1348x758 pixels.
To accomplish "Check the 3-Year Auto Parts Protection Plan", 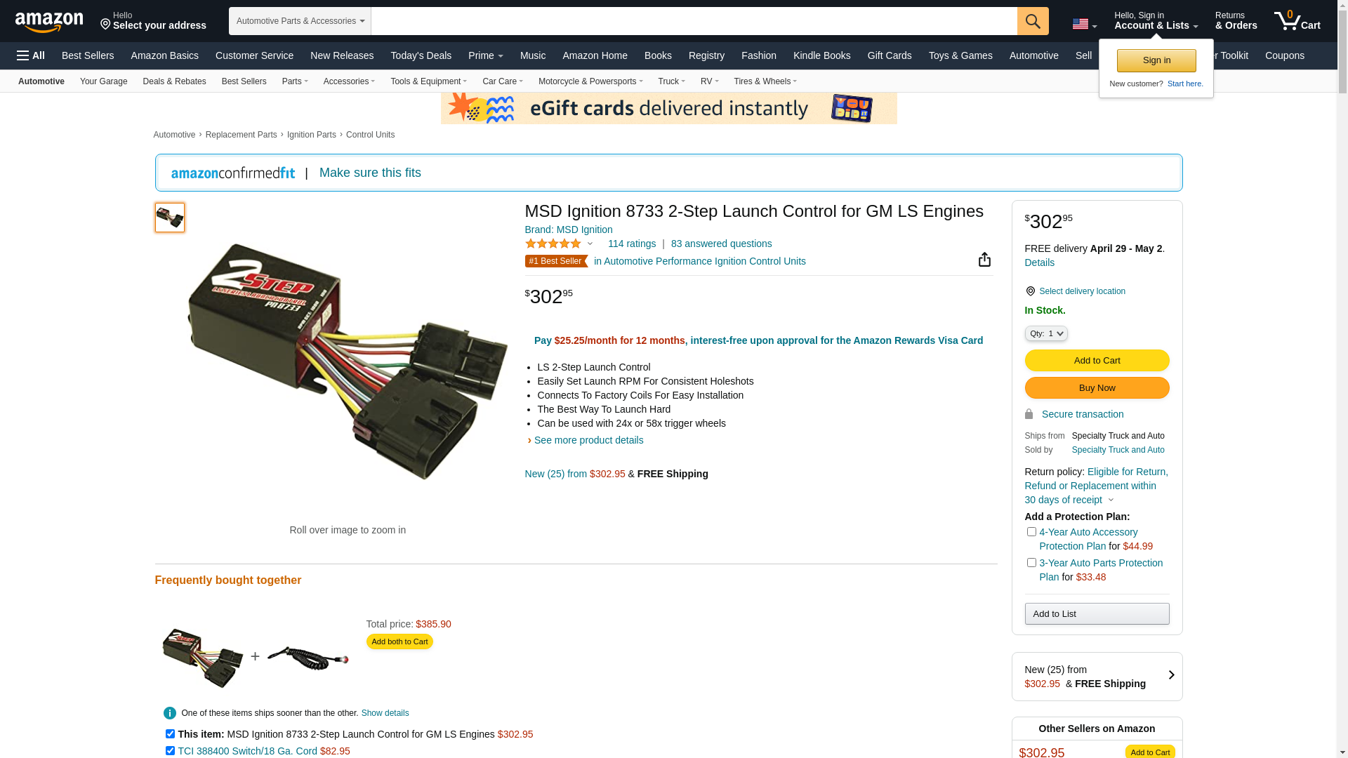I will coord(1031,563).
